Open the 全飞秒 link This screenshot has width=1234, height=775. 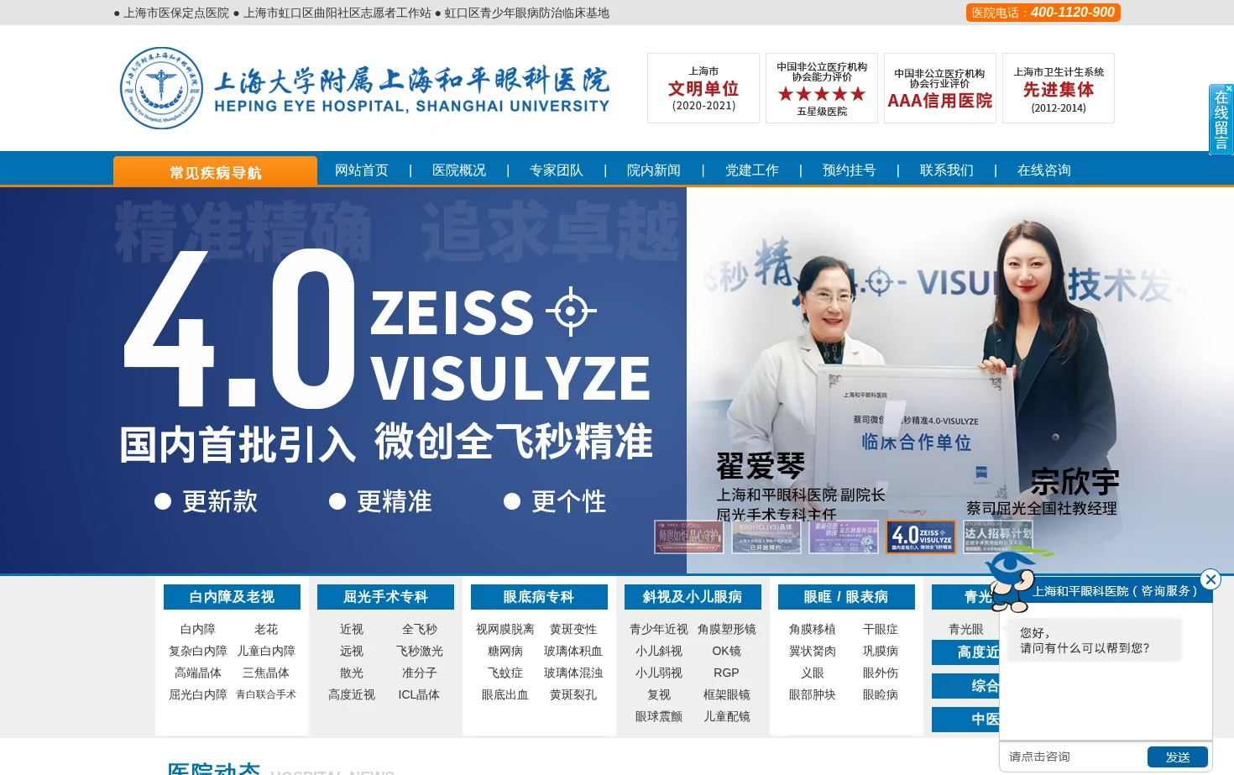[x=420, y=629]
